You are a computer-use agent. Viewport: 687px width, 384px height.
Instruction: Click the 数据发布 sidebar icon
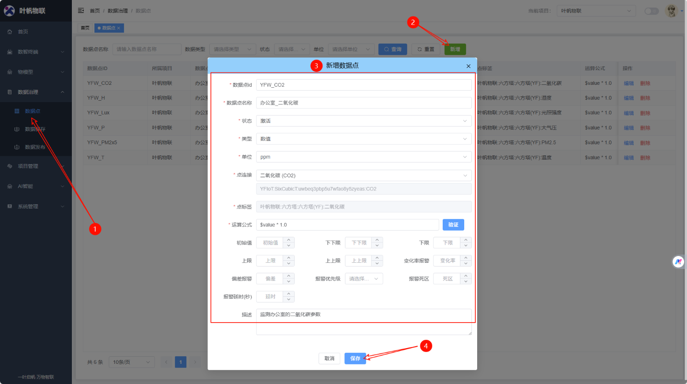click(17, 147)
